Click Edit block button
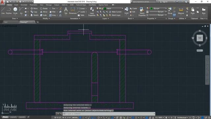Screen dimensions: 211x119 coord(133,12)
